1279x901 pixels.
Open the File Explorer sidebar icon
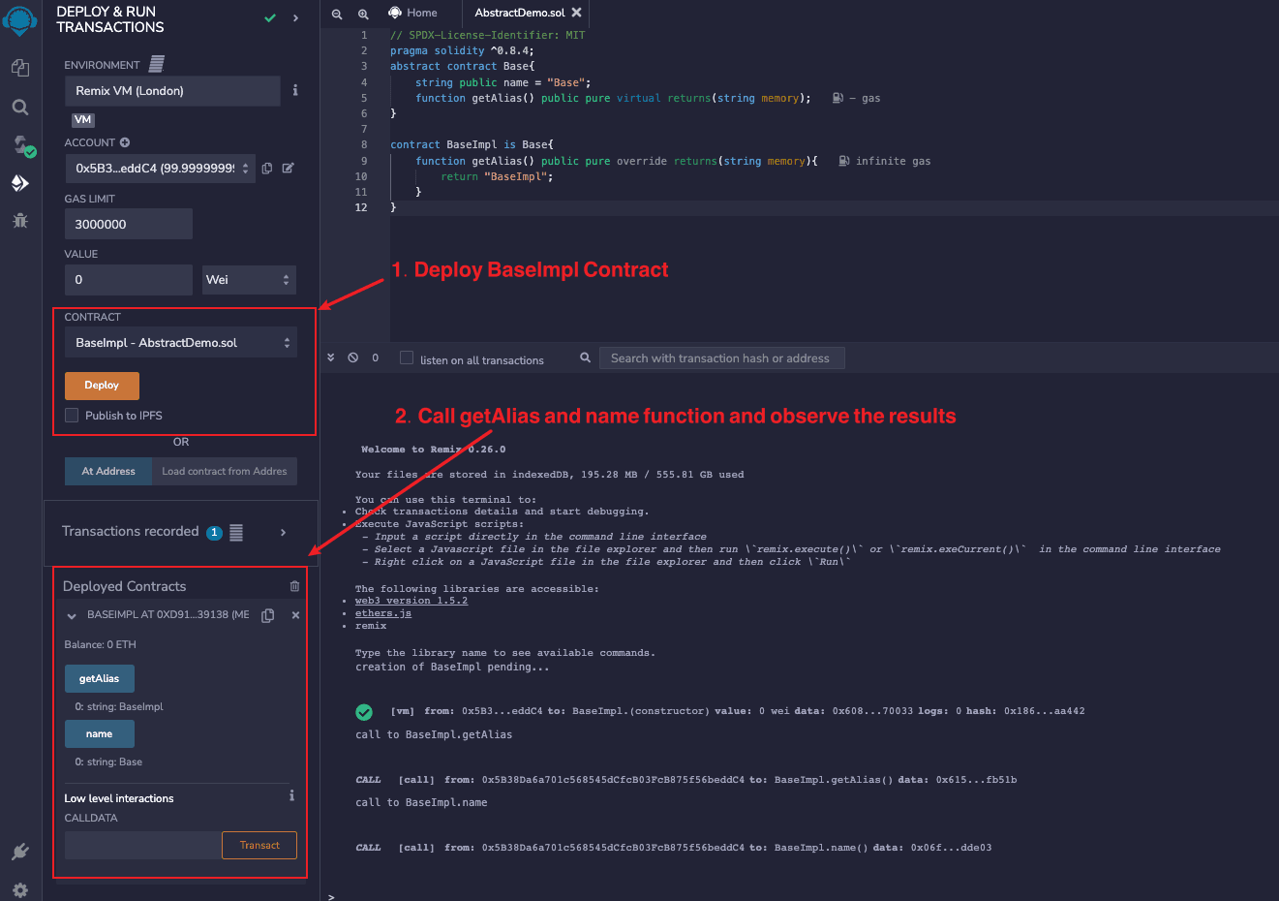[x=19, y=67]
